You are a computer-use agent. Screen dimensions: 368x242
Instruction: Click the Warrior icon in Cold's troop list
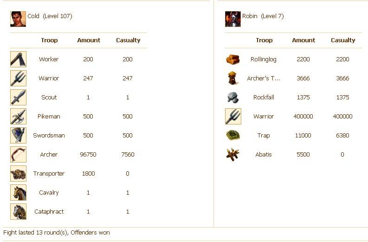click(18, 78)
